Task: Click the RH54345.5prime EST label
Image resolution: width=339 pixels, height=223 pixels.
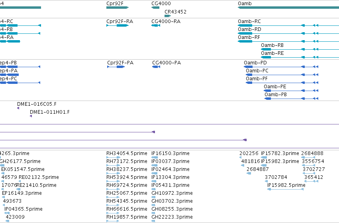Action: (x=127, y=201)
